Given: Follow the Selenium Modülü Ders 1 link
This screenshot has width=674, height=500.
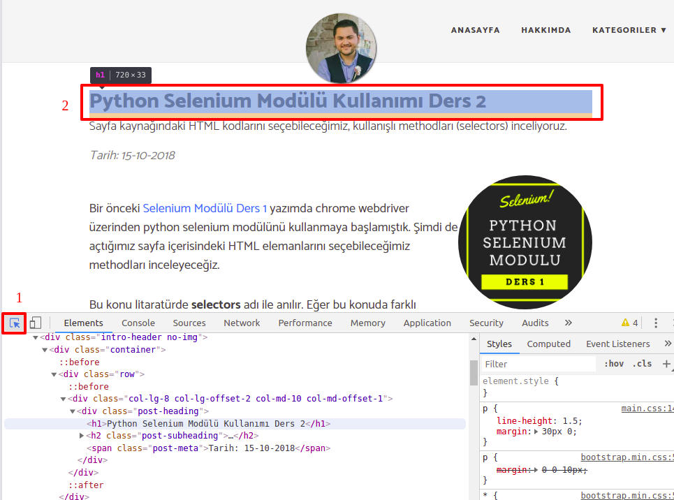Looking at the screenshot, I should tap(205, 209).
